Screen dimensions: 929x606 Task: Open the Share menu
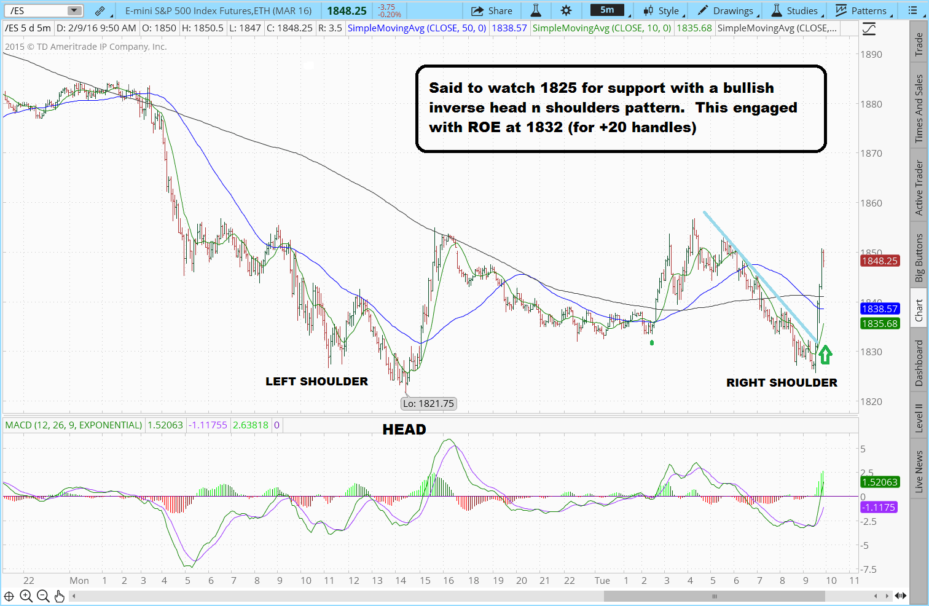pos(492,10)
